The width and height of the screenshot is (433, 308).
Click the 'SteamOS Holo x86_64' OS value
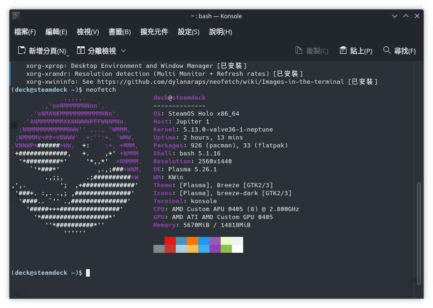click(204, 114)
